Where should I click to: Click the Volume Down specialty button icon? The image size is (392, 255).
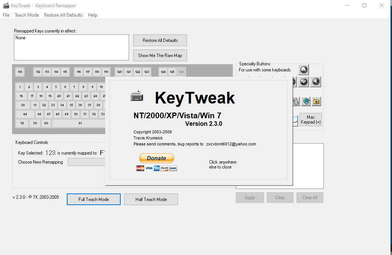[x=303, y=82]
